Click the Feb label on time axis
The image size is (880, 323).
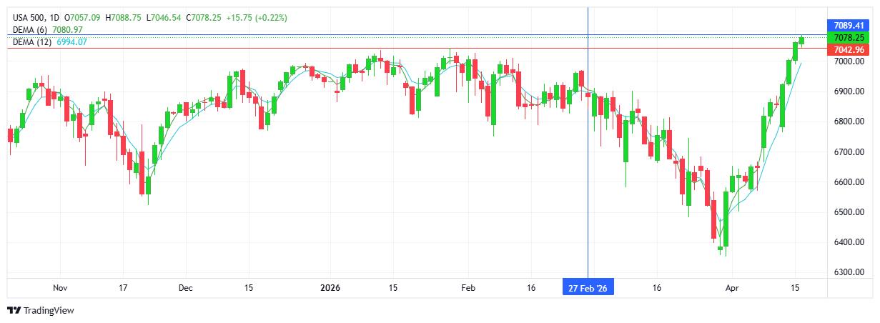point(468,288)
